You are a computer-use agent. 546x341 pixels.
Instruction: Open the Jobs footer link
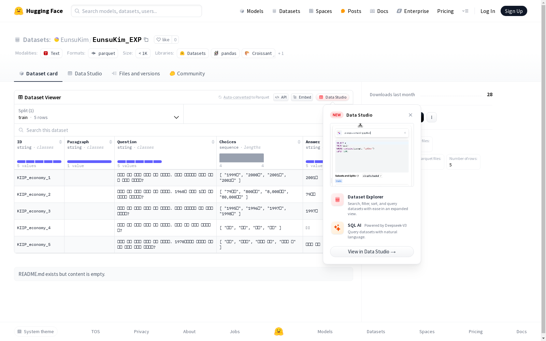point(235,331)
